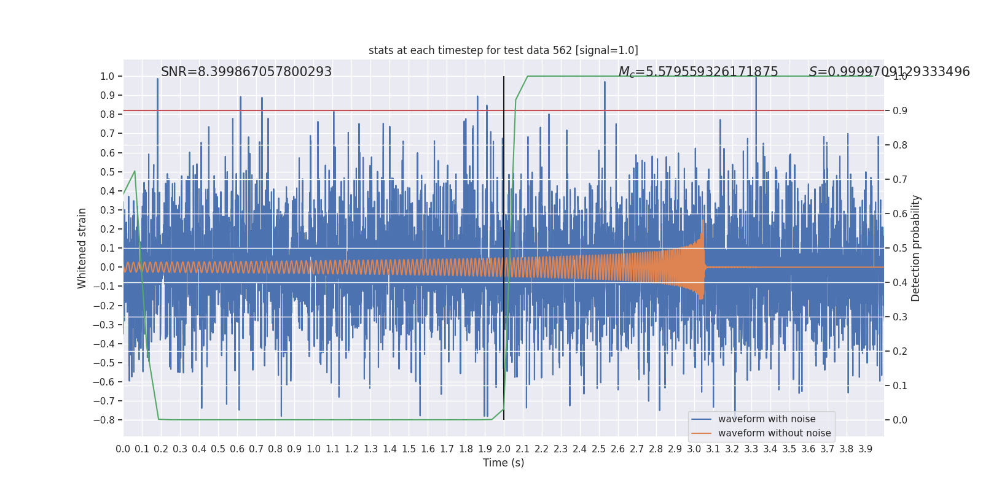Image resolution: width=983 pixels, height=491 pixels.
Task: Click the 0.9 tick on detection probability axis
Action: 900,110
